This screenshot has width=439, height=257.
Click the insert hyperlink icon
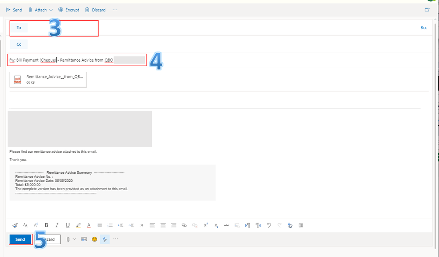click(x=184, y=225)
